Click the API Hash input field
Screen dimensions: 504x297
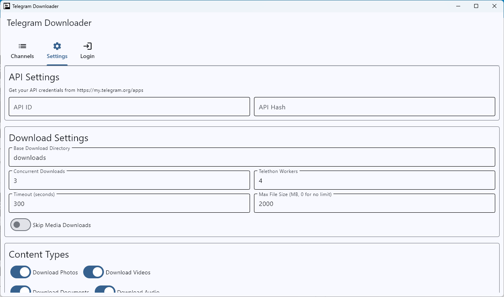tap(374, 107)
